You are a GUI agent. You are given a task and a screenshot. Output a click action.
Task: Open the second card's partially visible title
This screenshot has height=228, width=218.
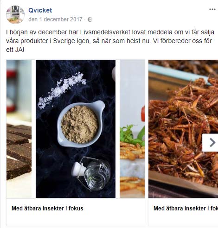tap(186, 209)
